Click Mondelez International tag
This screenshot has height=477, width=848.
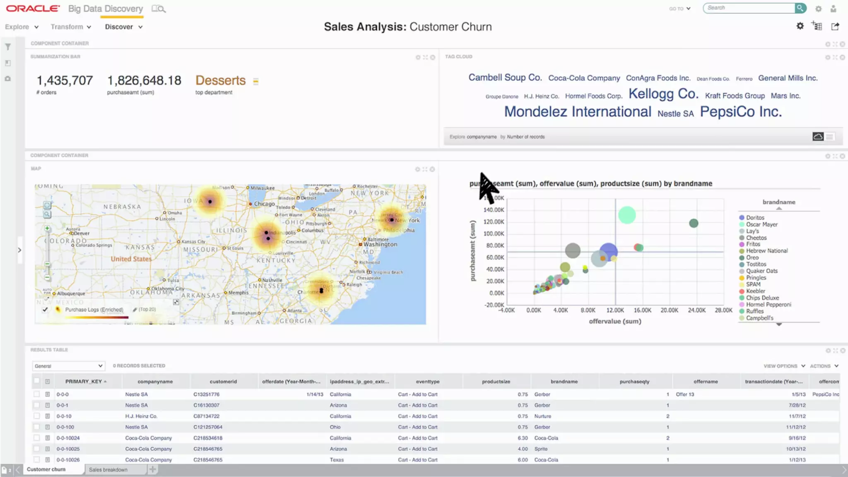(578, 112)
